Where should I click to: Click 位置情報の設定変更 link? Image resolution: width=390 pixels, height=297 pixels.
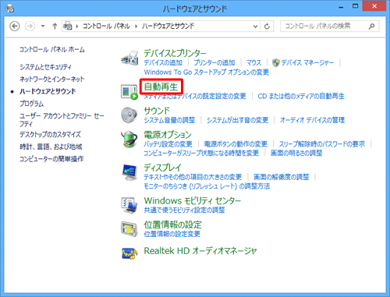pyautogui.click(x=172, y=234)
